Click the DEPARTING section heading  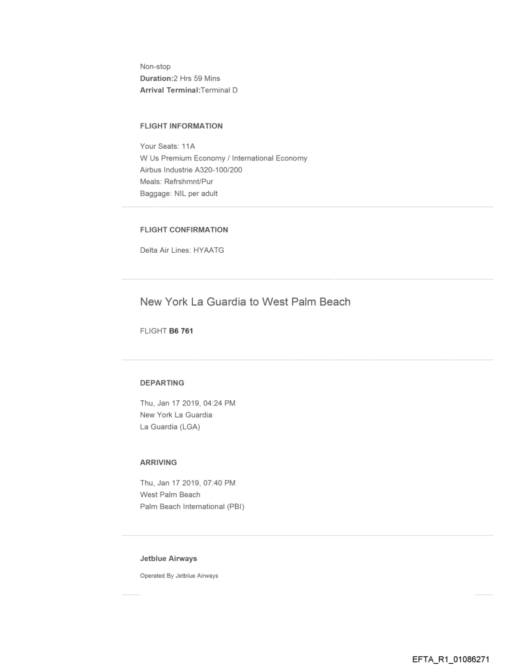[x=162, y=383]
